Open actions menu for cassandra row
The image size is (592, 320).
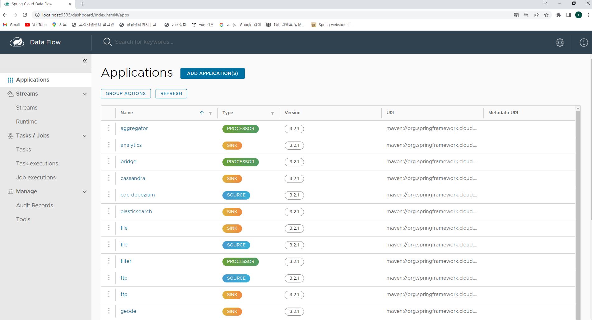click(109, 178)
